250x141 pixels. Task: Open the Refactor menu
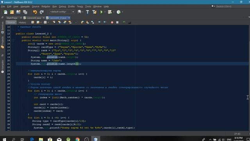[46, 7]
